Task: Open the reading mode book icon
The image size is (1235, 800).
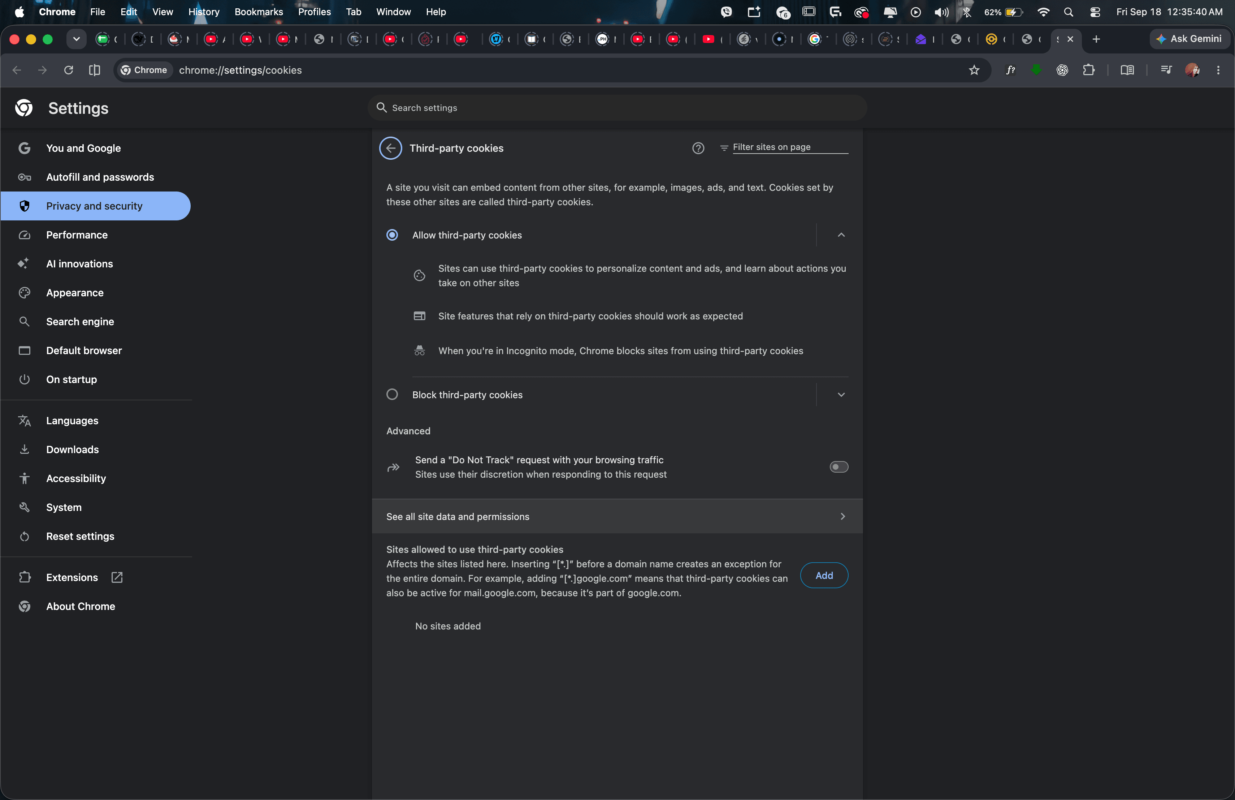Action: click(x=1127, y=70)
